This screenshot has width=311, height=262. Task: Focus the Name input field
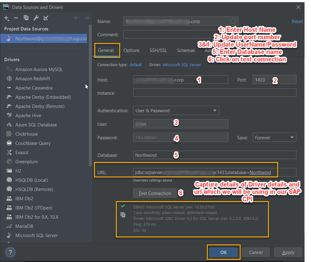click(181, 21)
